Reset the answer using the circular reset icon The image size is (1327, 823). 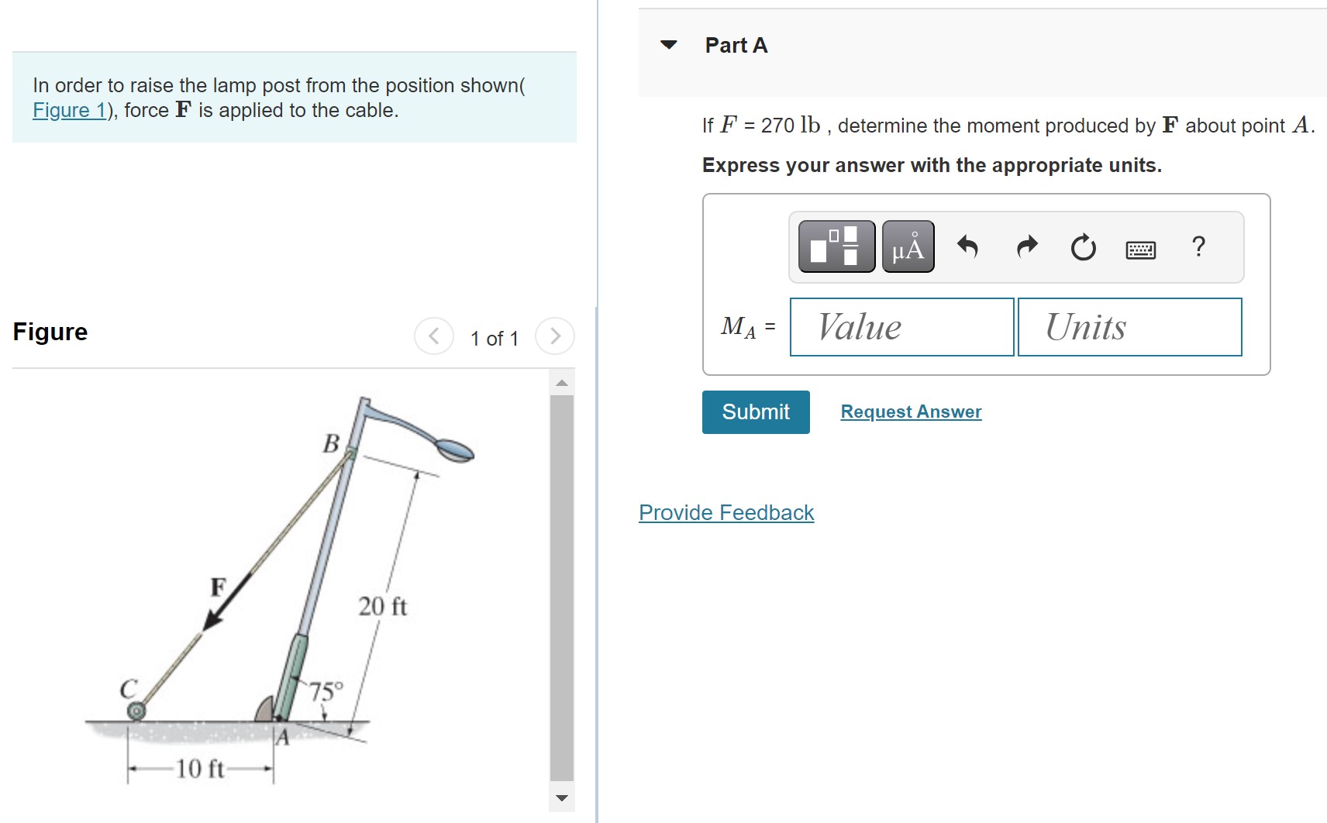click(x=1082, y=246)
